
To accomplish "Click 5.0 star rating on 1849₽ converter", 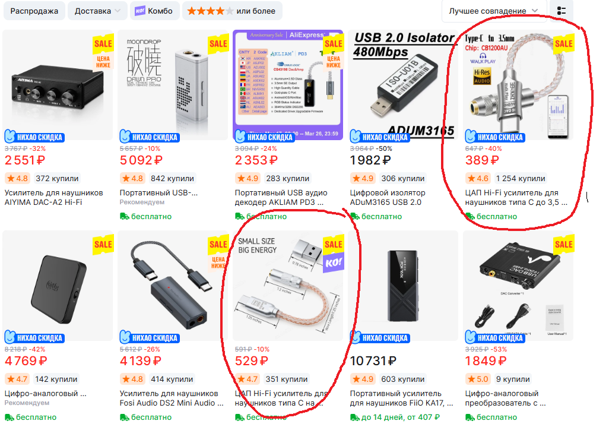I will pyautogui.click(x=478, y=379).
